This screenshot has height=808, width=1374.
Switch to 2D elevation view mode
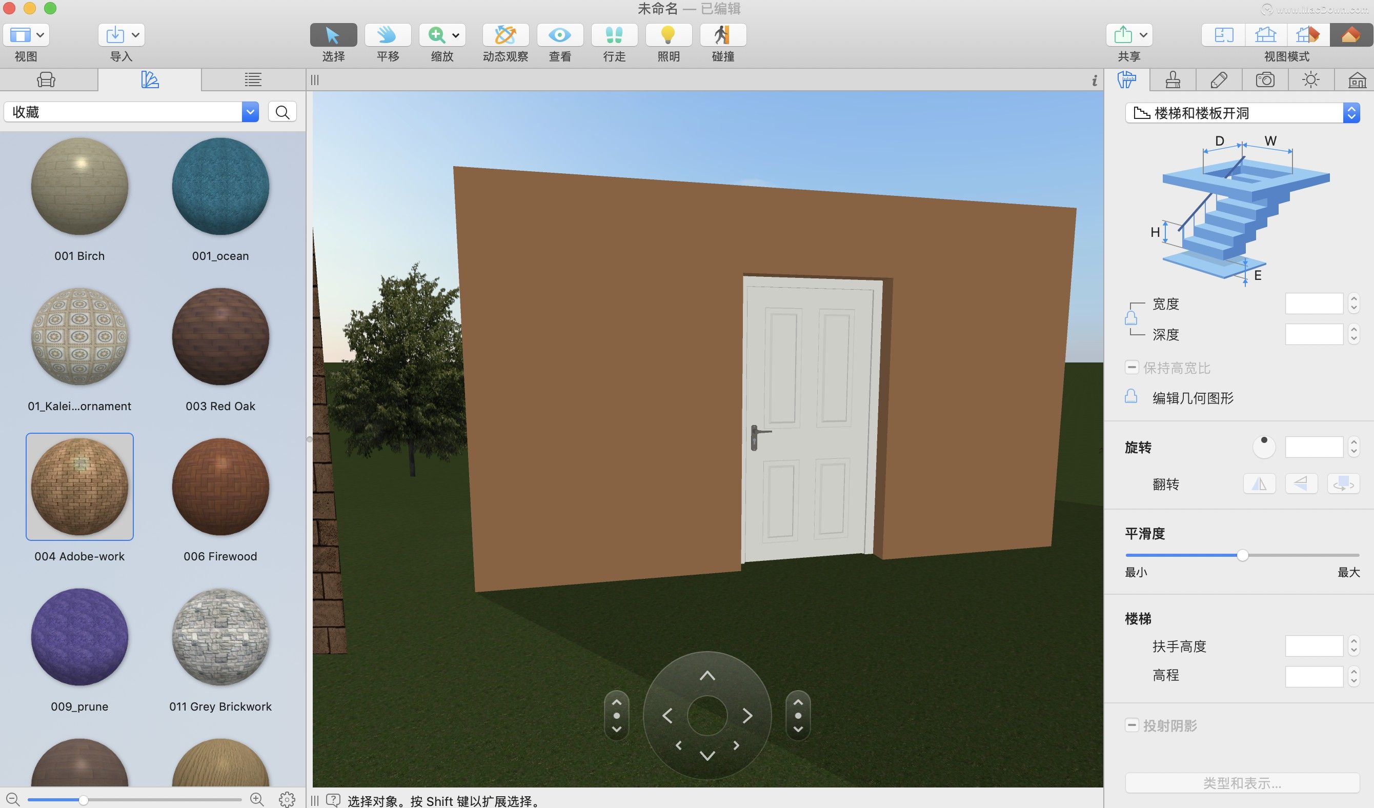click(1265, 35)
